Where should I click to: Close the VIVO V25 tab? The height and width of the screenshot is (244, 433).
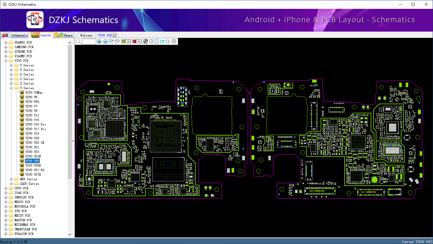(x=114, y=35)
